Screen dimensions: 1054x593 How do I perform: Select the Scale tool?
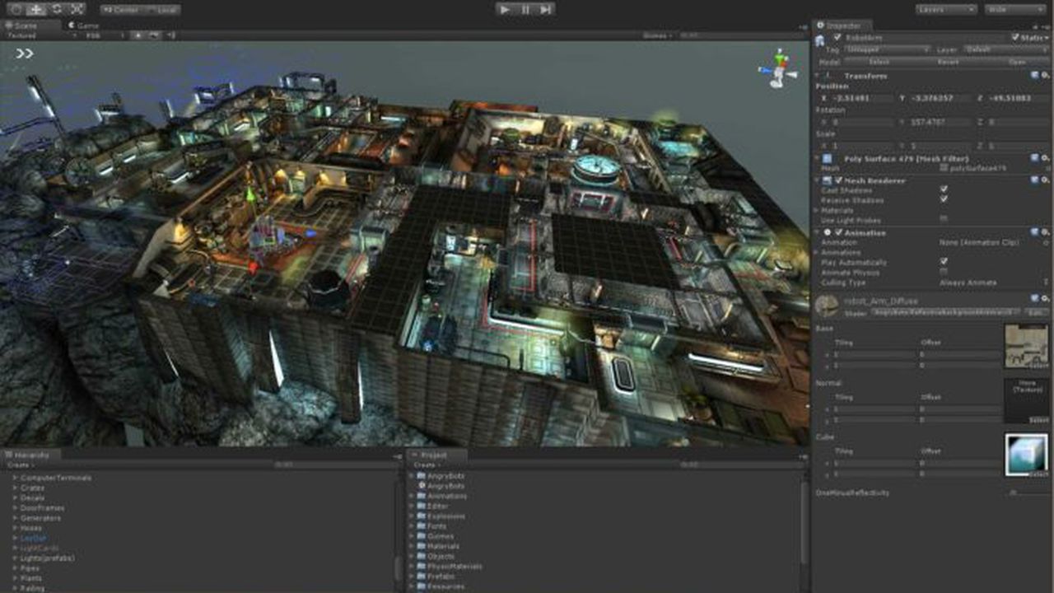click(76, 9)
